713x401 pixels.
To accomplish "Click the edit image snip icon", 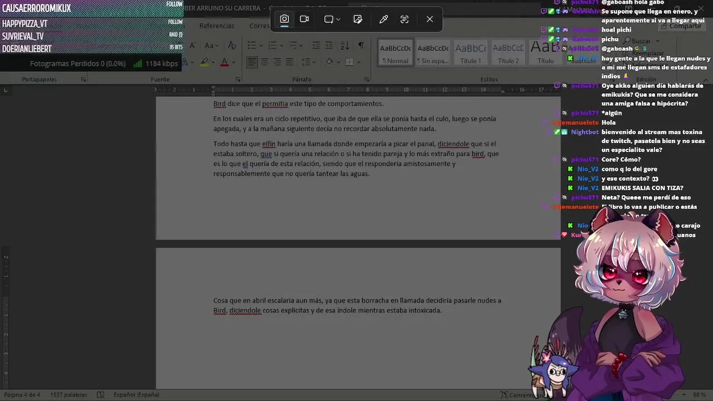I will click(x=358, y=19).
